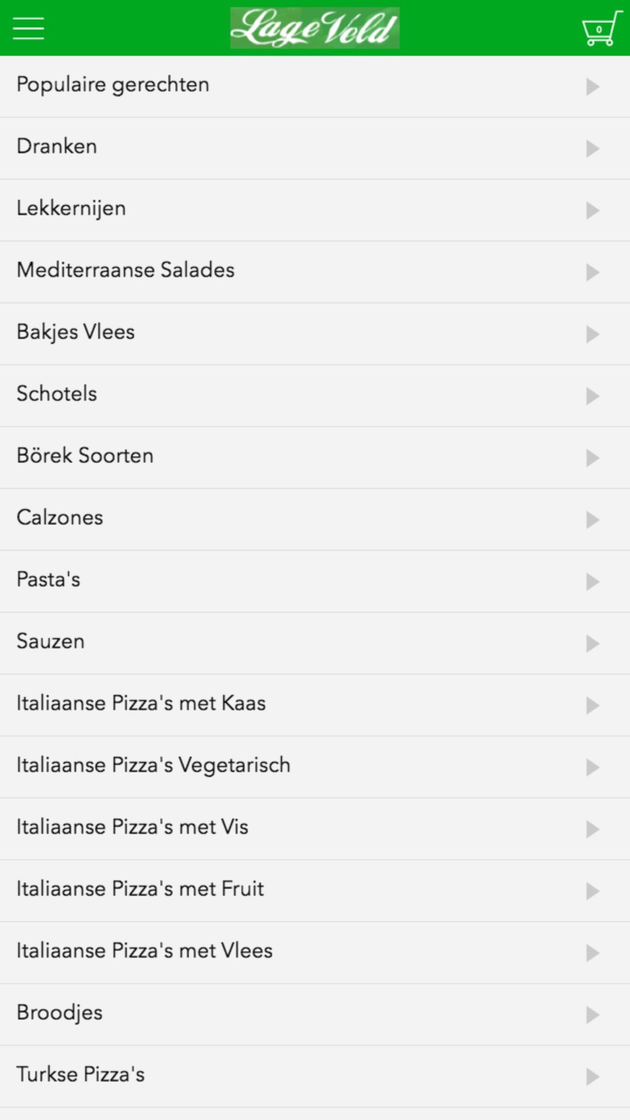Select Italiaanse Pizza's met Kaas
Image resolution: width=630 pixels, height=1120 pixels.
315,705
